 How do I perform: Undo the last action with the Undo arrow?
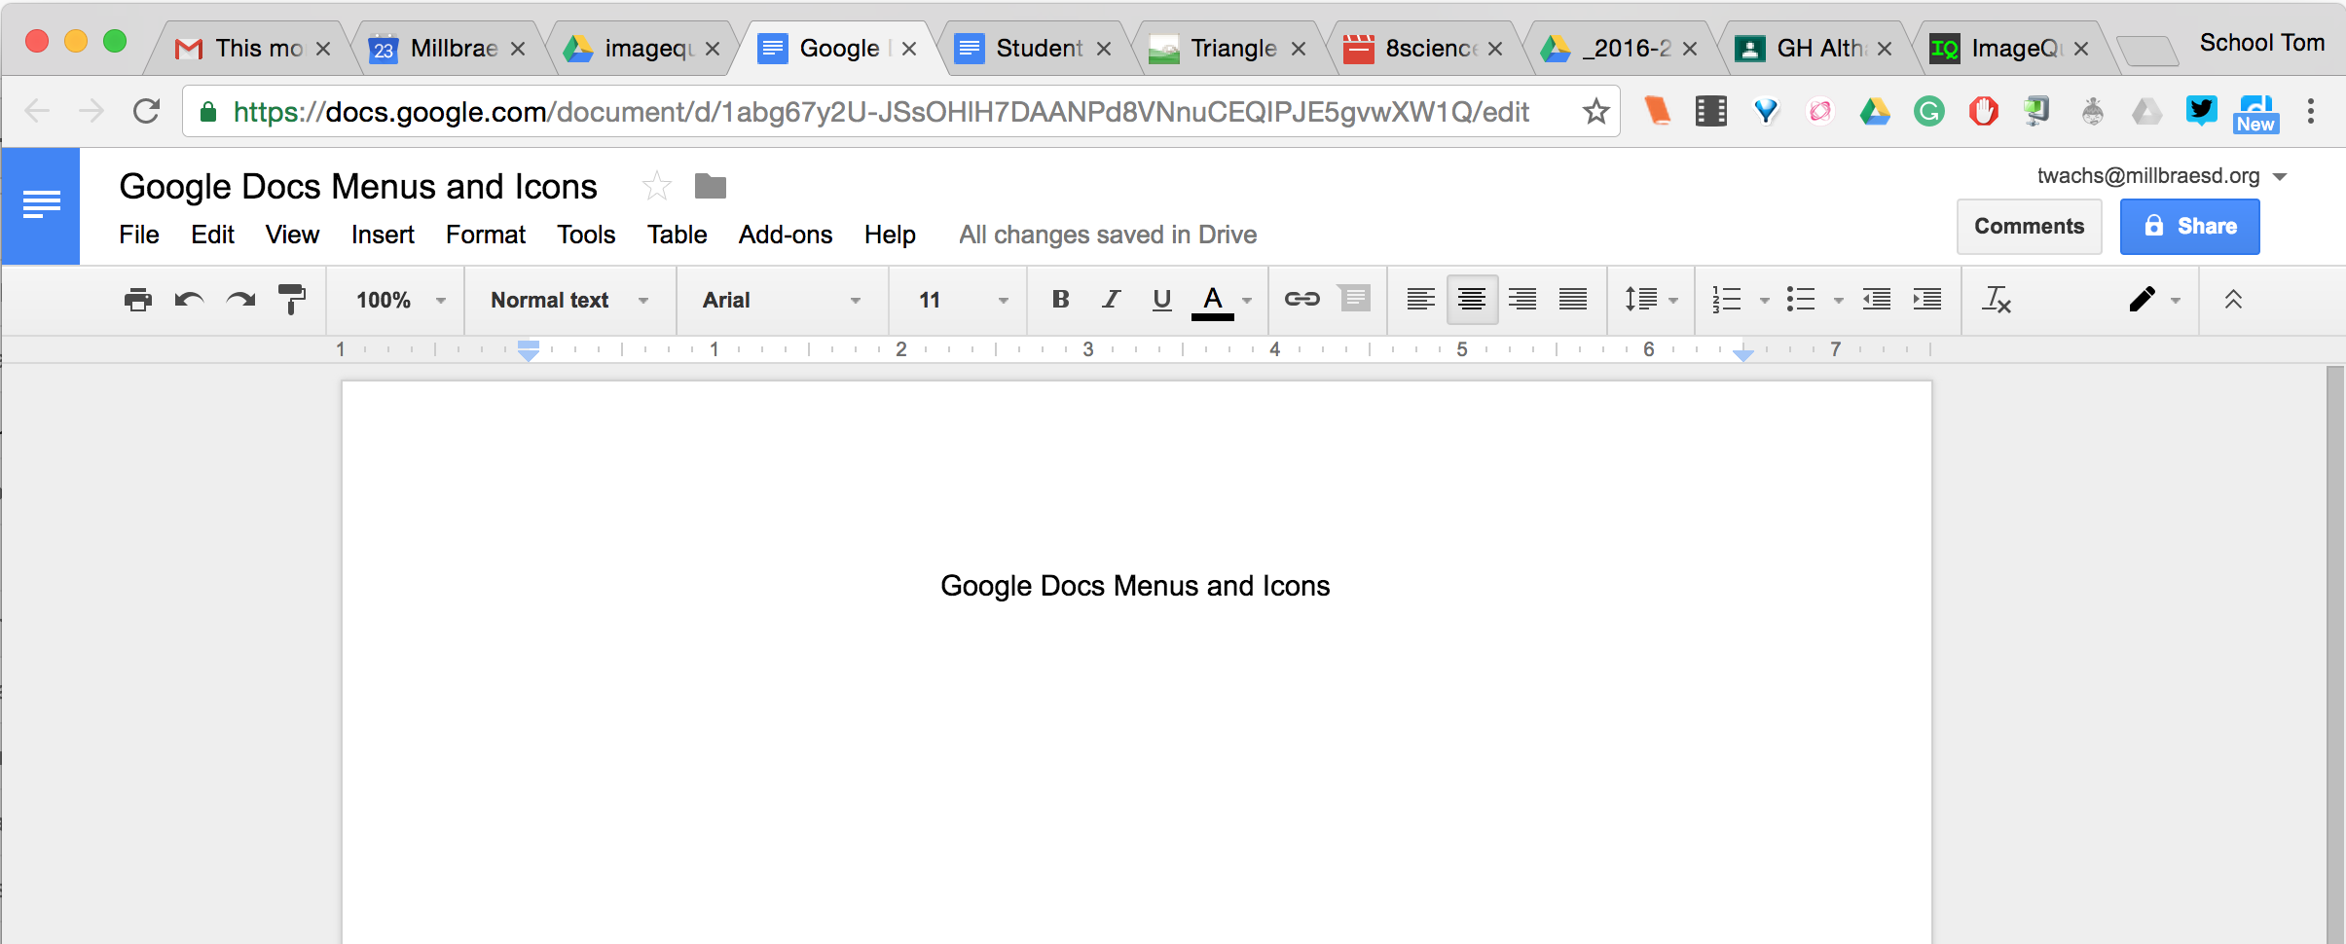(189, 300)
